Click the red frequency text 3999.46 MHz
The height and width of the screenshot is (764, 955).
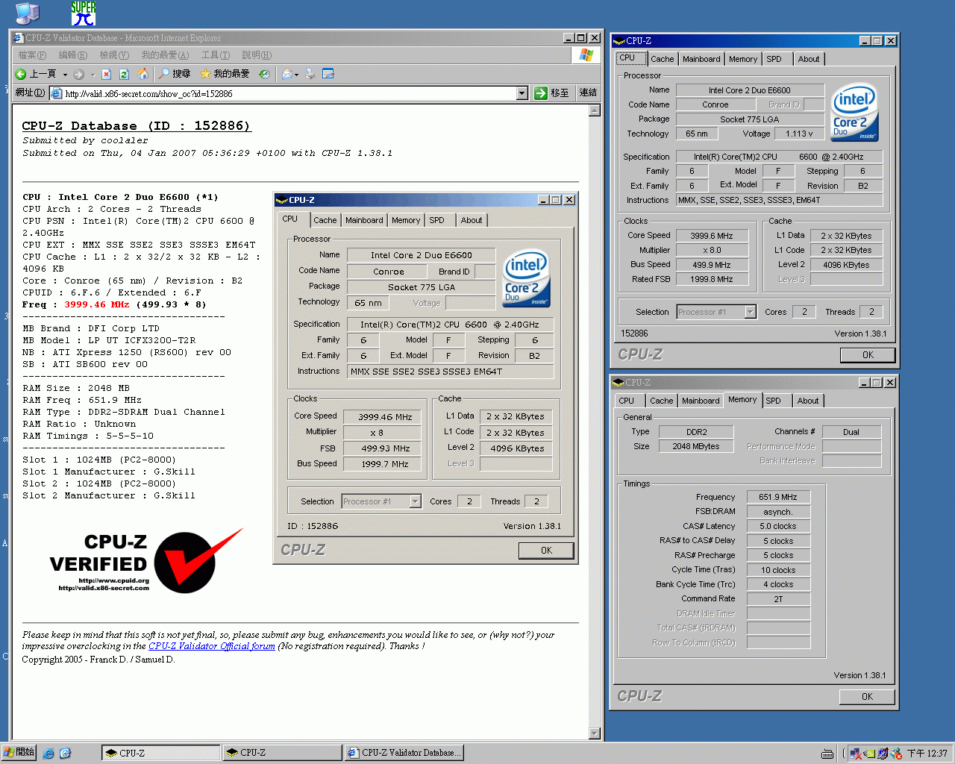pyautogui.click(x=97, y=304)
